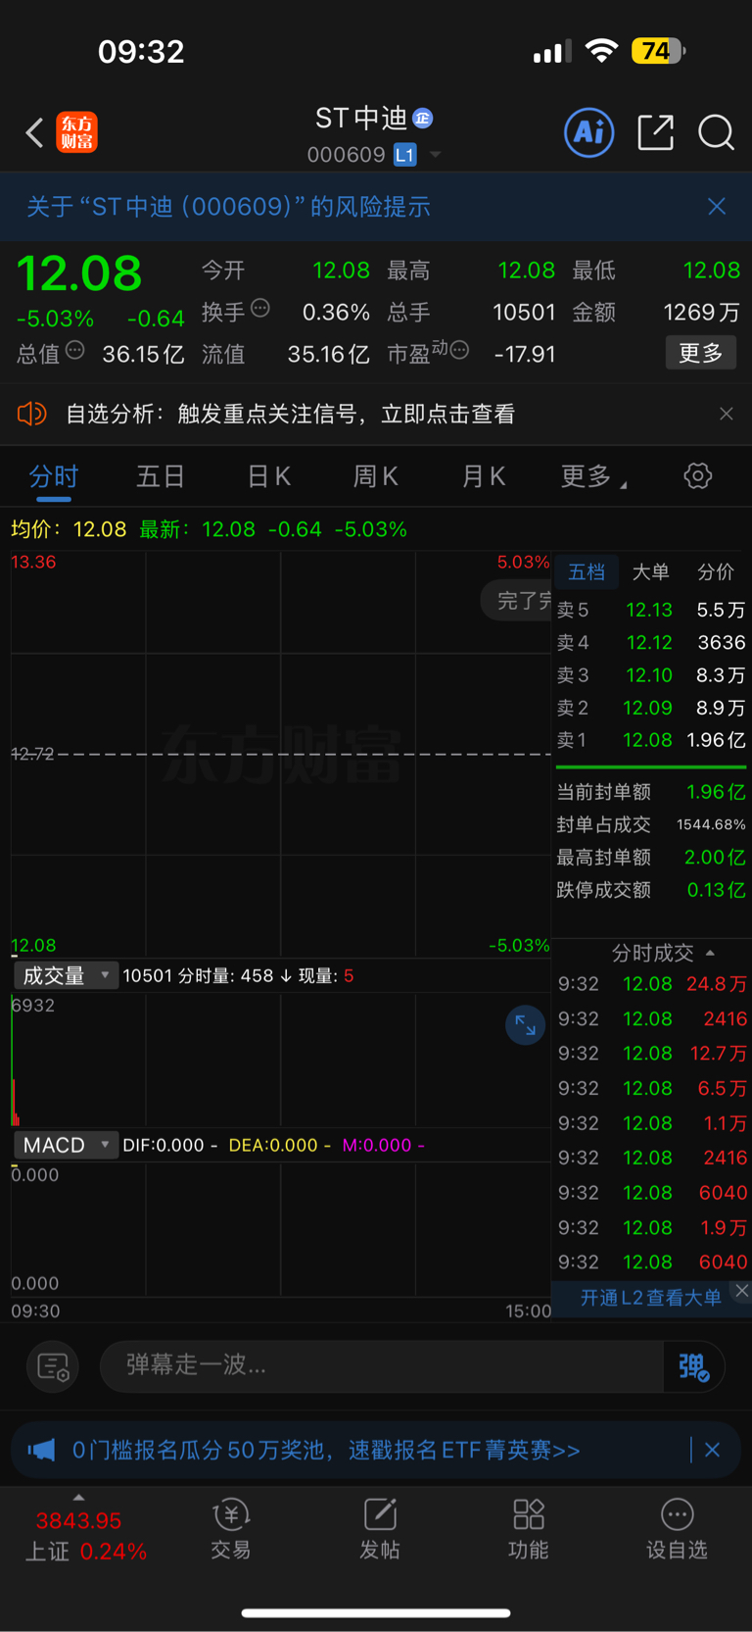The width and height of the screenshot is (752, 1632).
Task: Tap the 卖5 row at 12.13
Action: coord(651,610)
